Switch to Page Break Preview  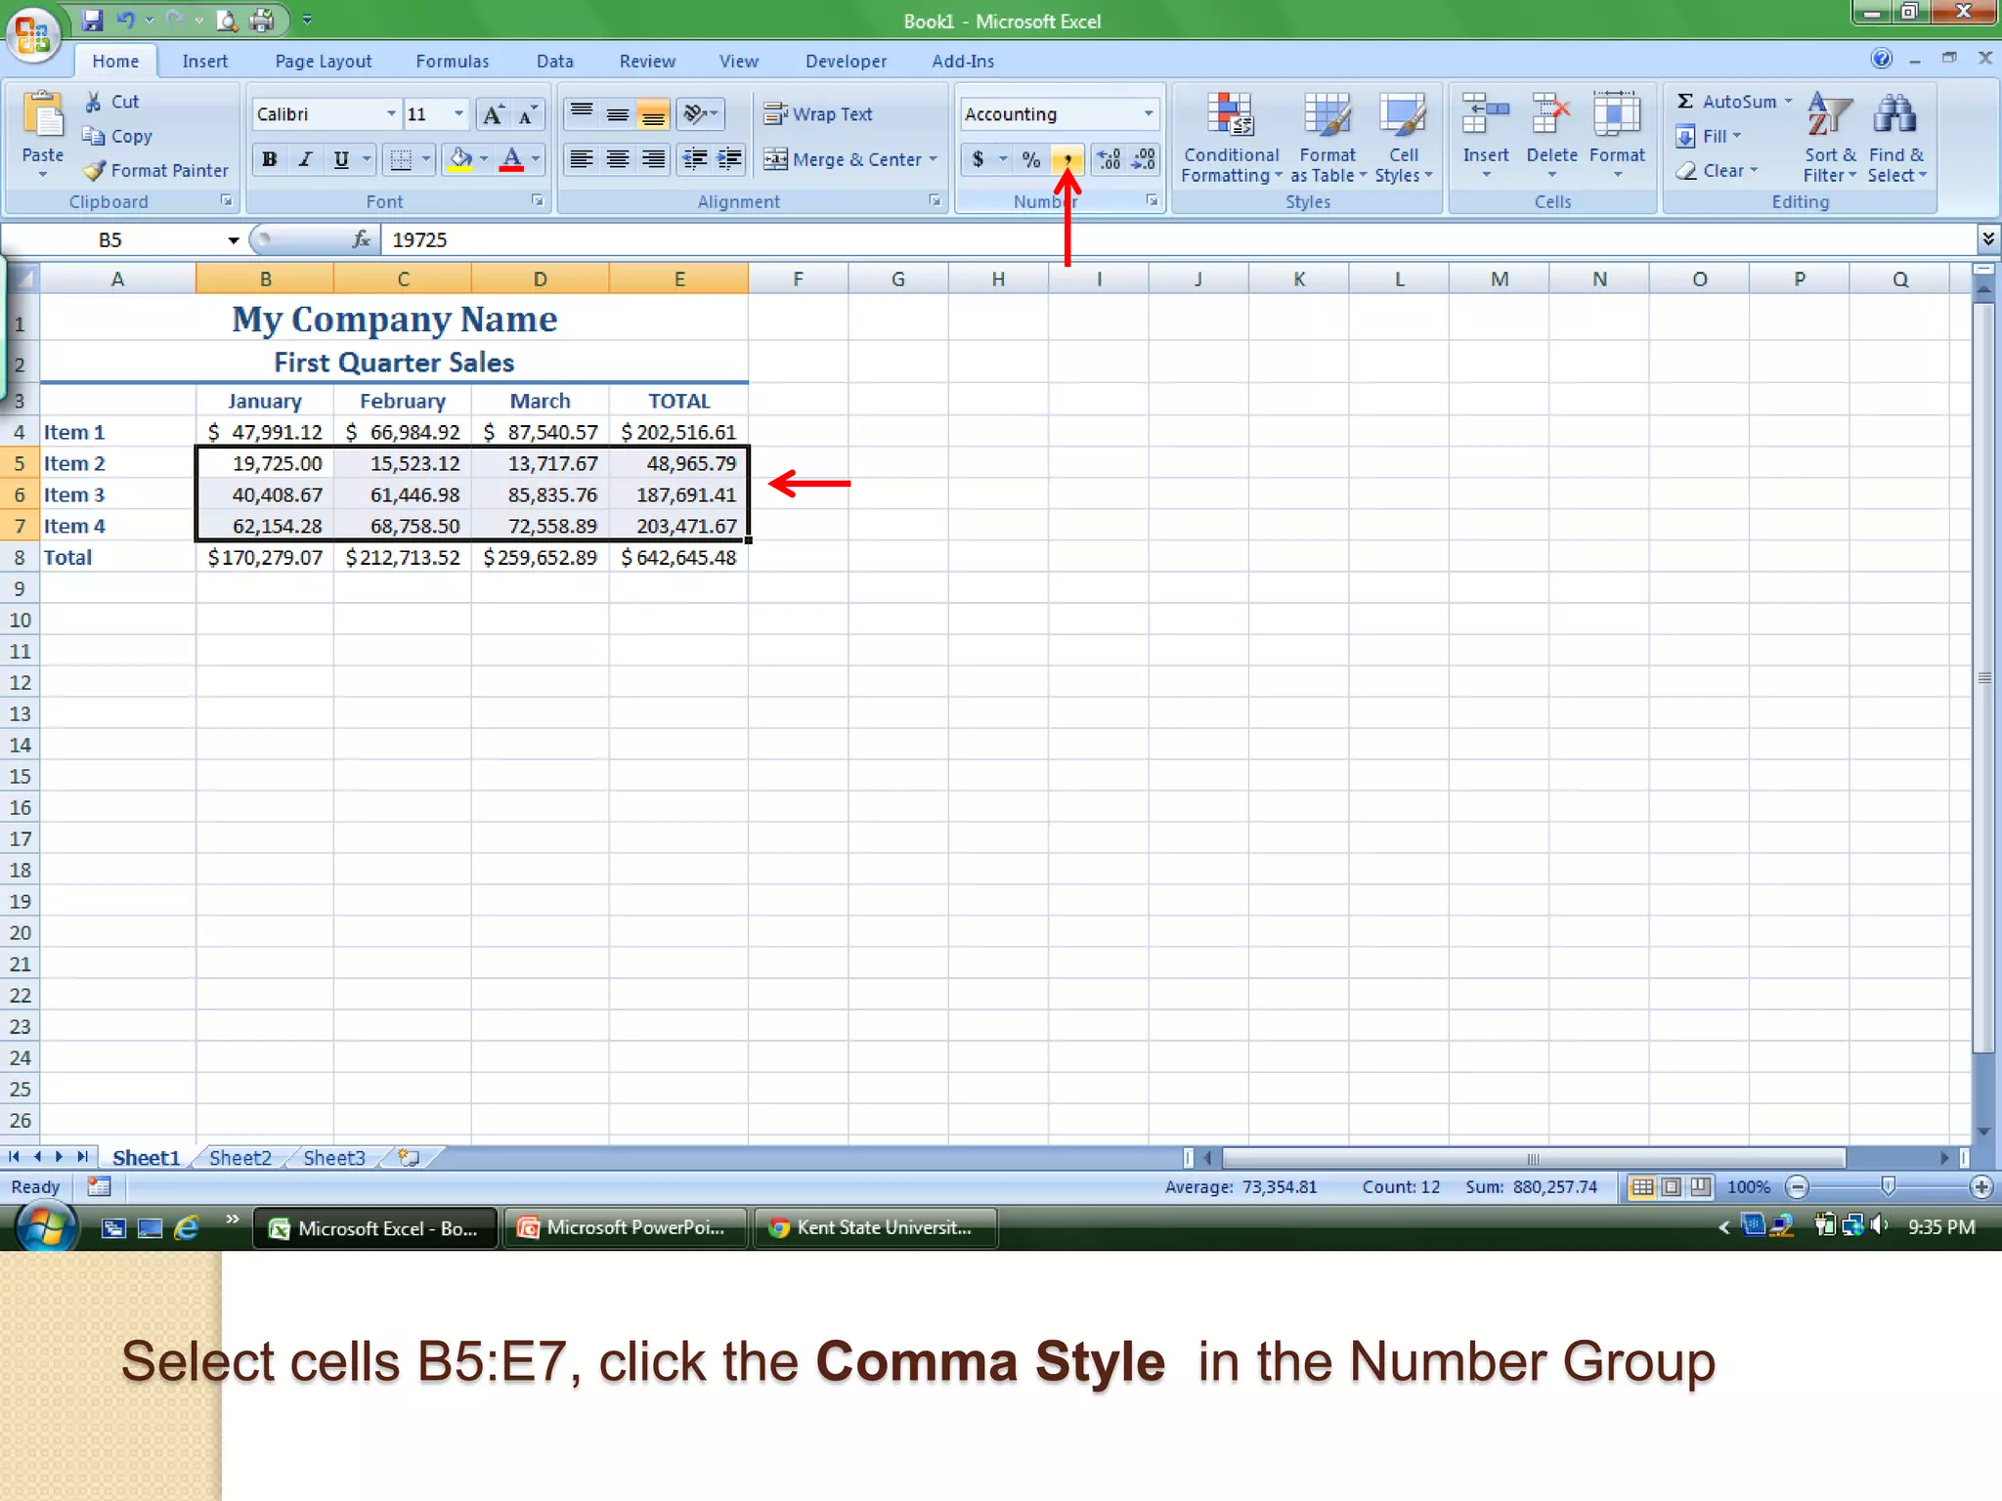1701,1187
